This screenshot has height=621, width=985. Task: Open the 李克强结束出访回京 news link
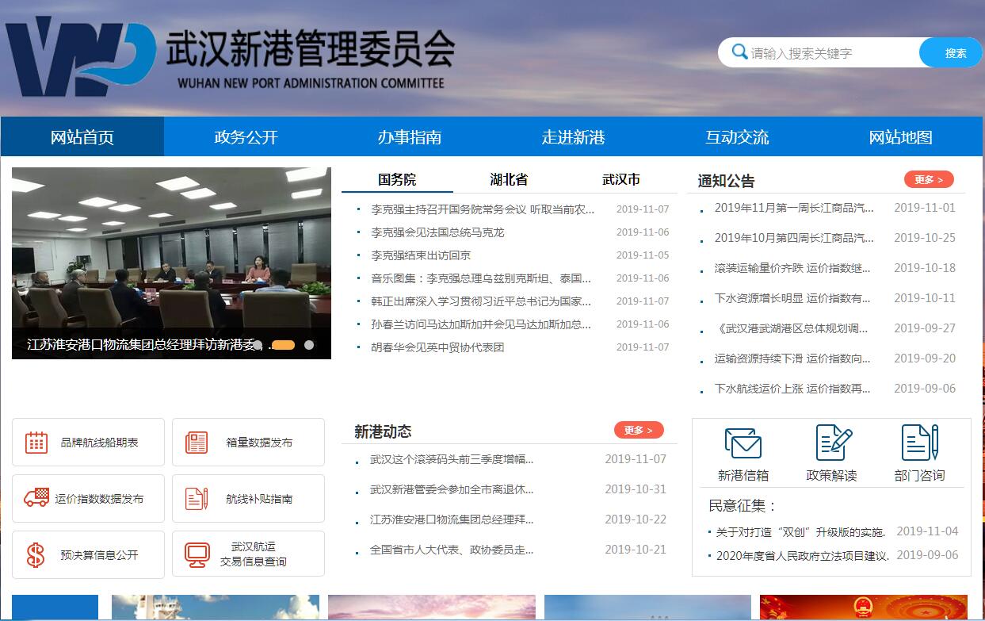point(421,255)
